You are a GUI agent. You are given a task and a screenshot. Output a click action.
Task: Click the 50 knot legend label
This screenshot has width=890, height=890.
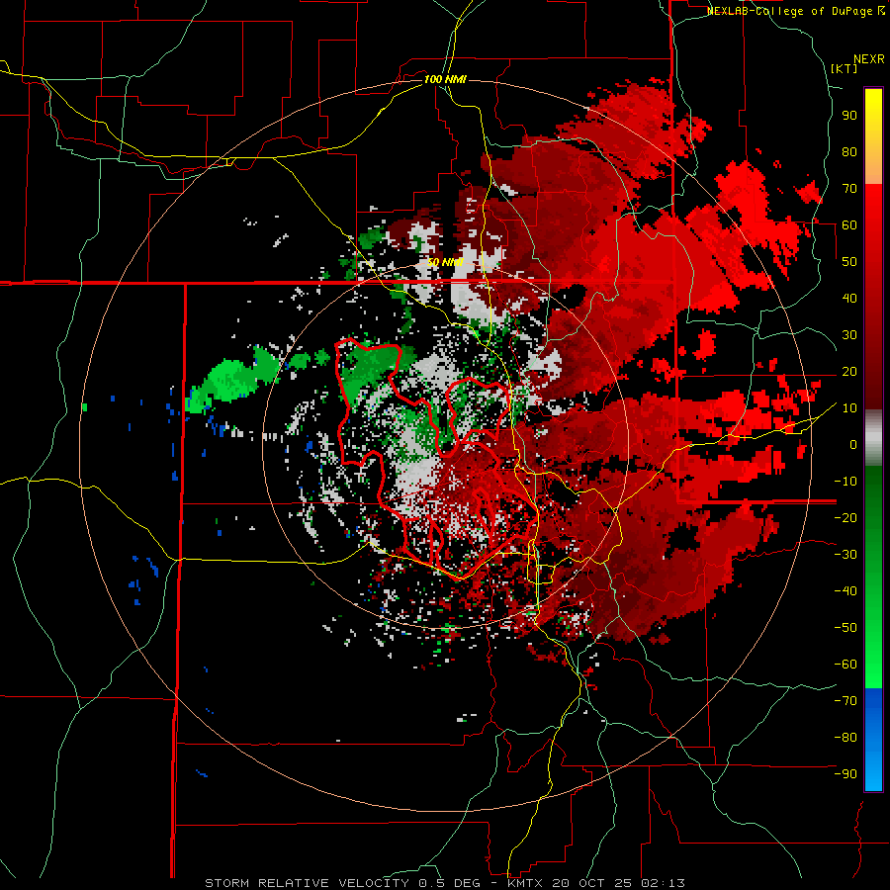coord(849,262)
